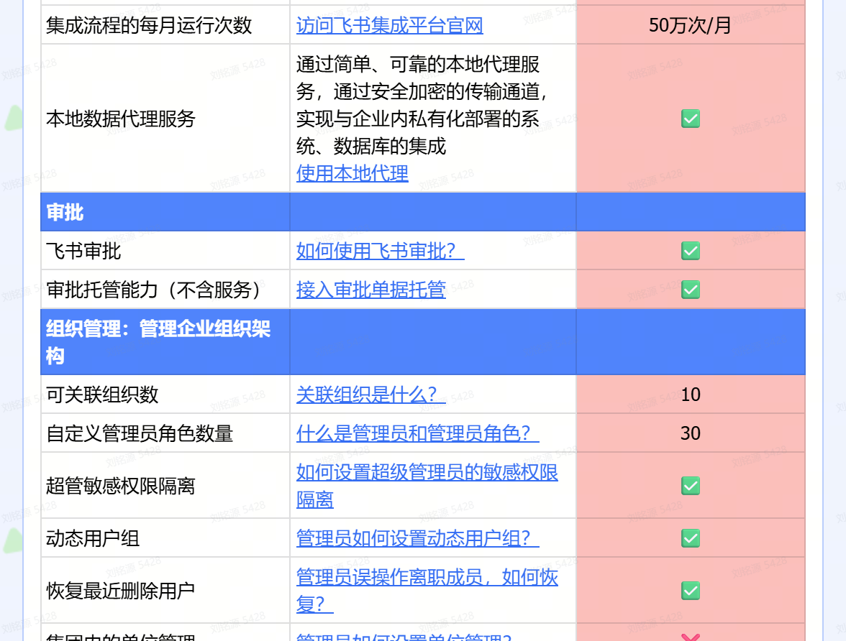Open link 接入审批单据托管
Screen dimensions: 846x641
(371, 290)
